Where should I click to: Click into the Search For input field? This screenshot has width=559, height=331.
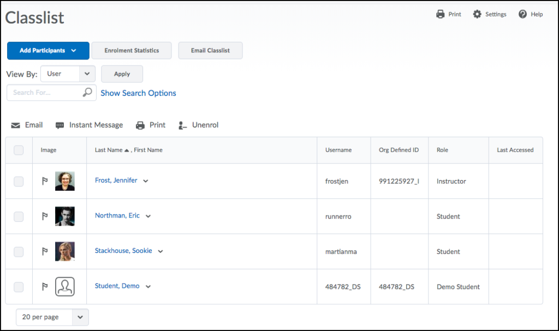[x=45, y=93]
